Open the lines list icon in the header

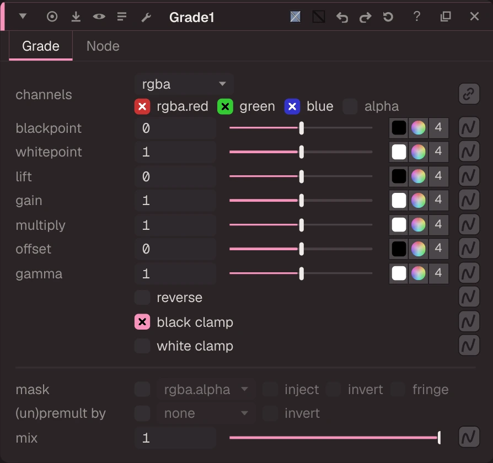(122, 17)
